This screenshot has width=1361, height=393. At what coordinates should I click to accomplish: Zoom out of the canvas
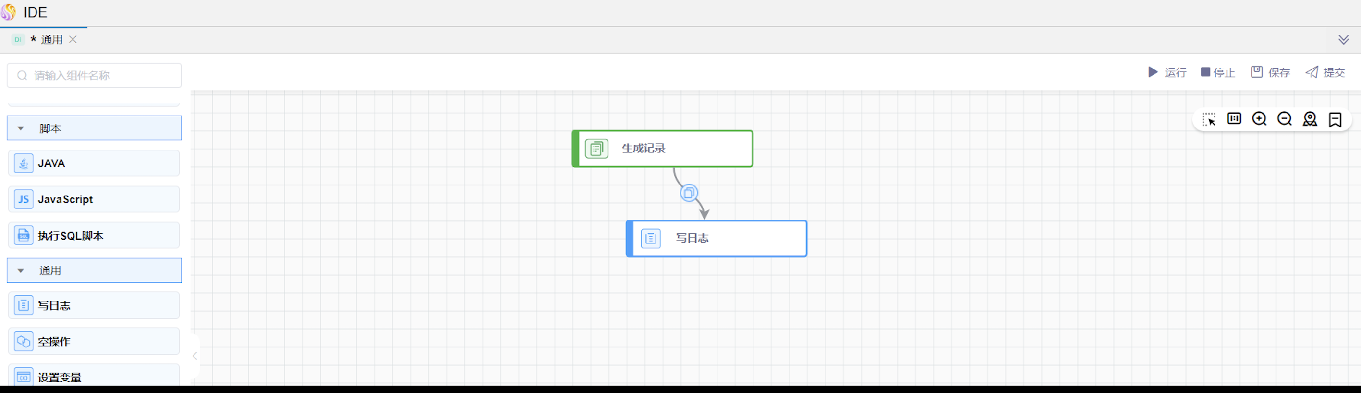[x=1284, y=119]
